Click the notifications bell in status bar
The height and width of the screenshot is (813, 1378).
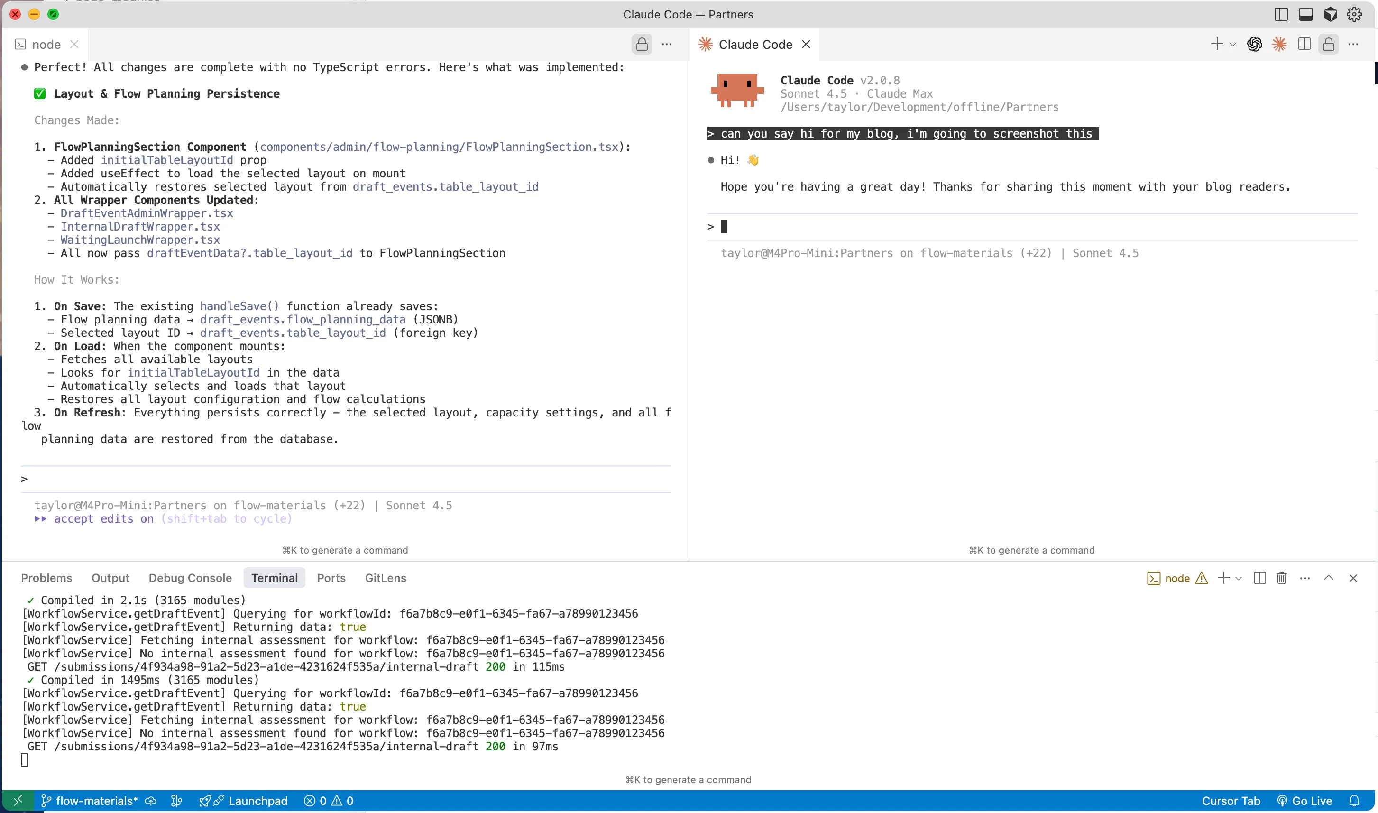(x=1354, y=801)
